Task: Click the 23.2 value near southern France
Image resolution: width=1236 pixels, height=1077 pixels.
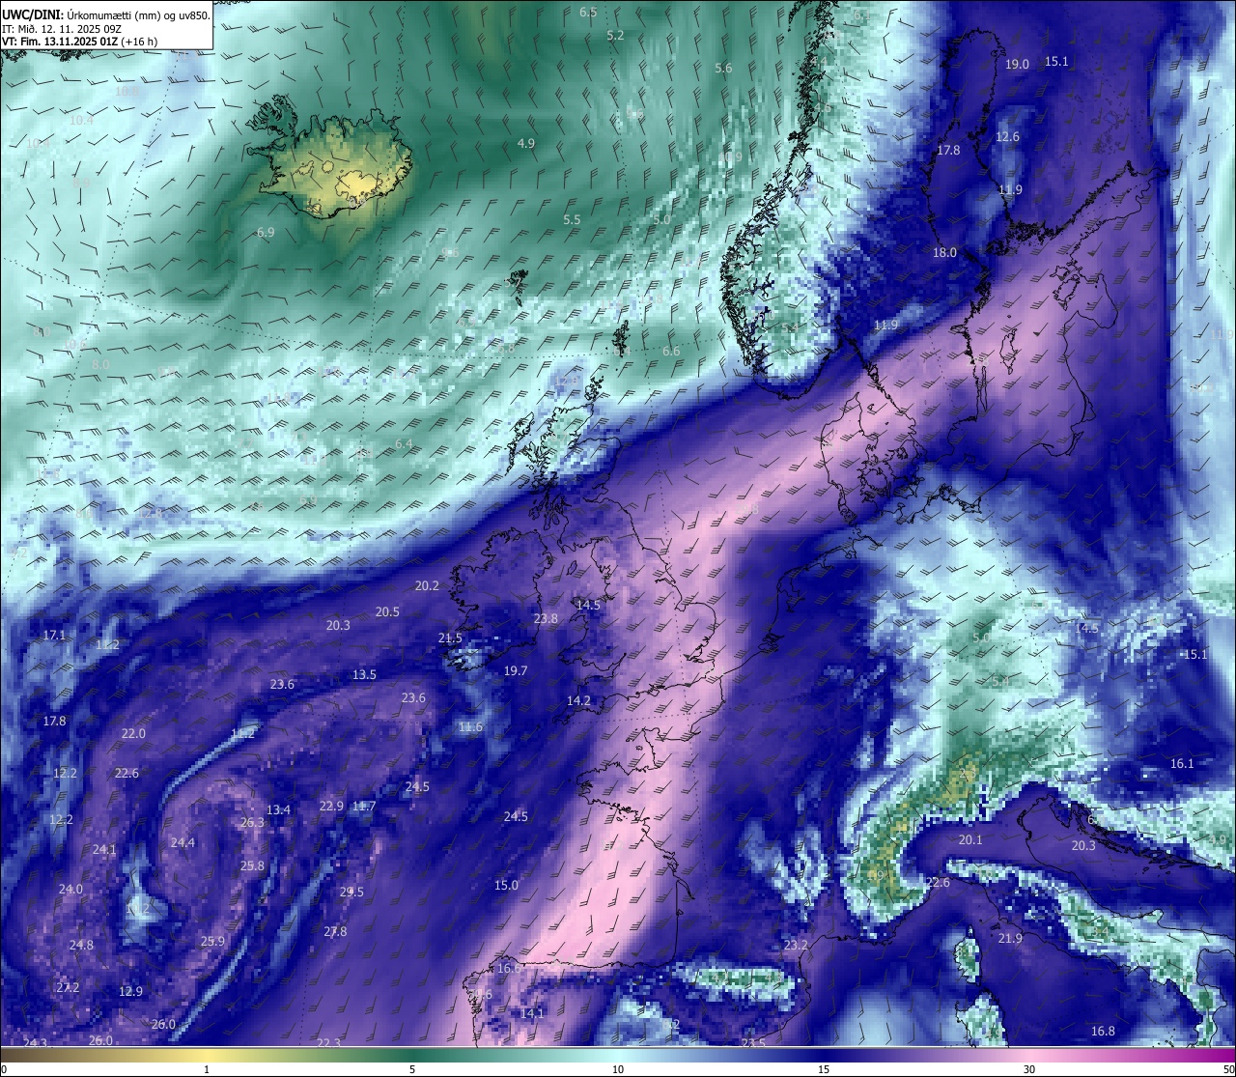Action: point(796,945)
